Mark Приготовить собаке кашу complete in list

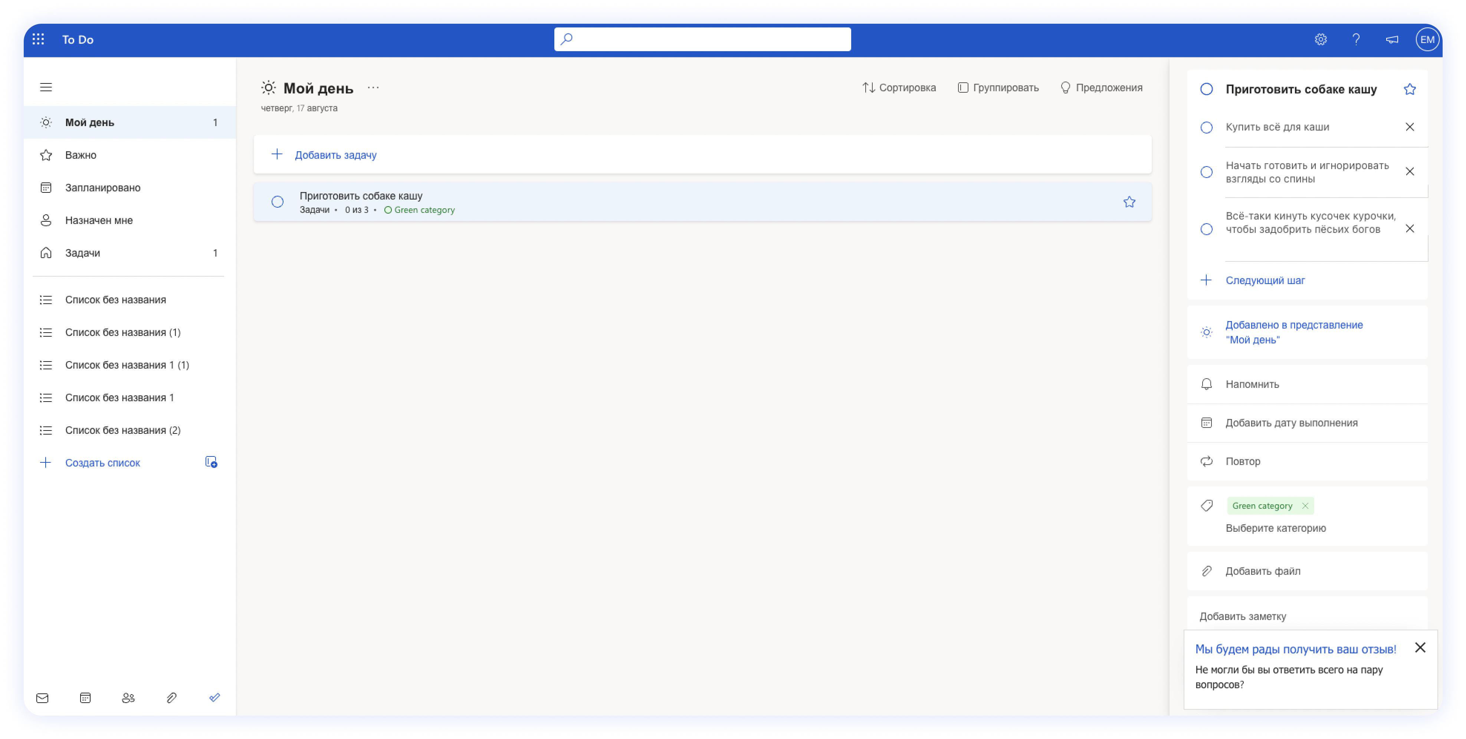pos(278,202)
